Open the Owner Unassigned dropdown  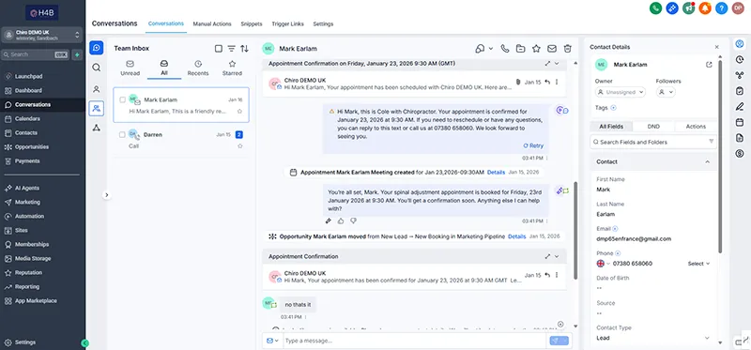pos(621,92)
